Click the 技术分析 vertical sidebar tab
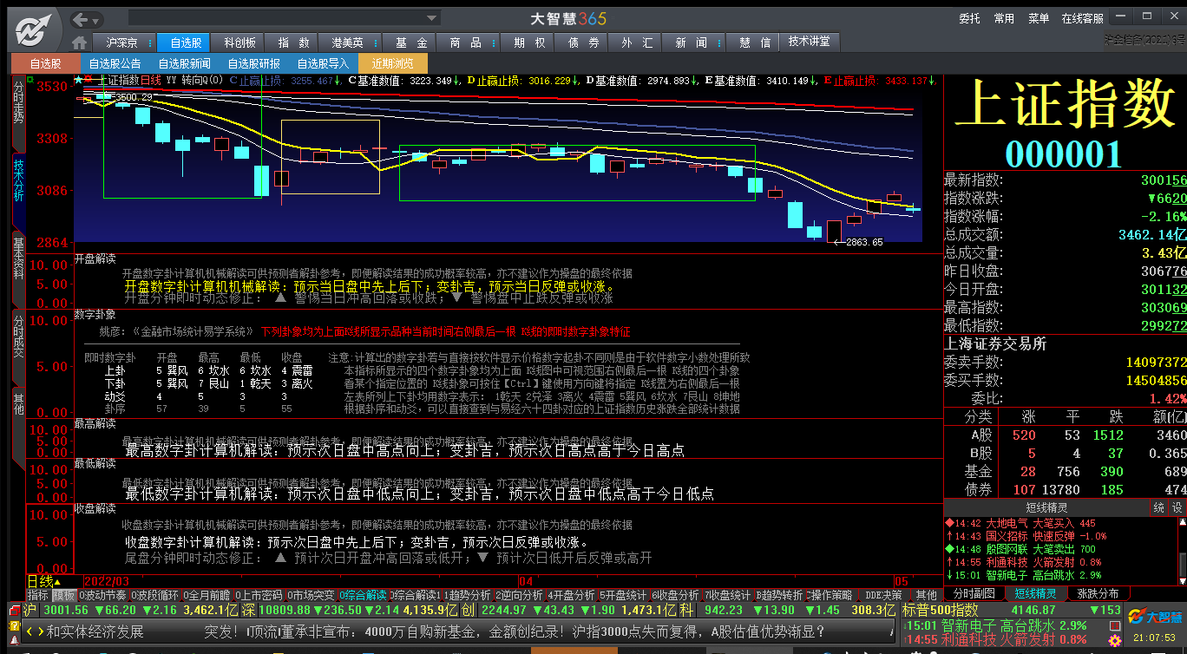Viewport: 1187px width, 654px height. pyautogui.click(x=18, y=180)
